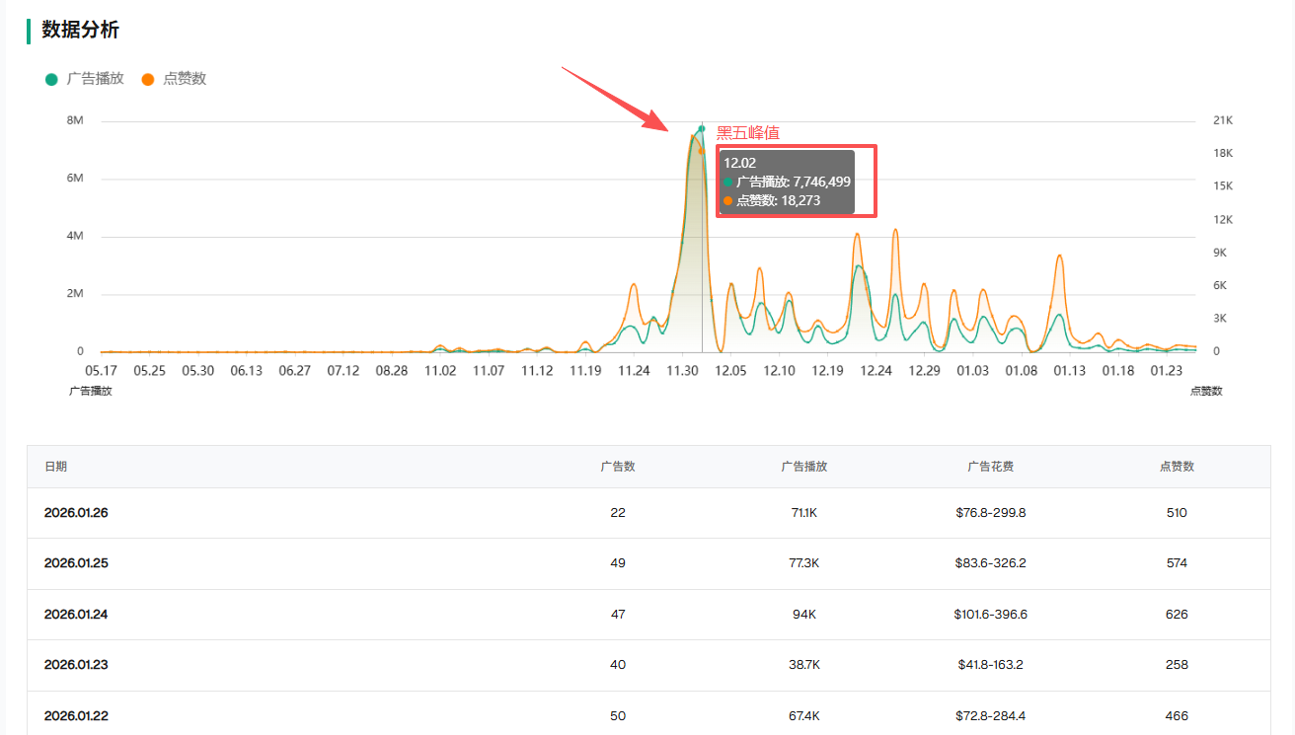Open the 2026.01.26 date row

pos(76,513)
